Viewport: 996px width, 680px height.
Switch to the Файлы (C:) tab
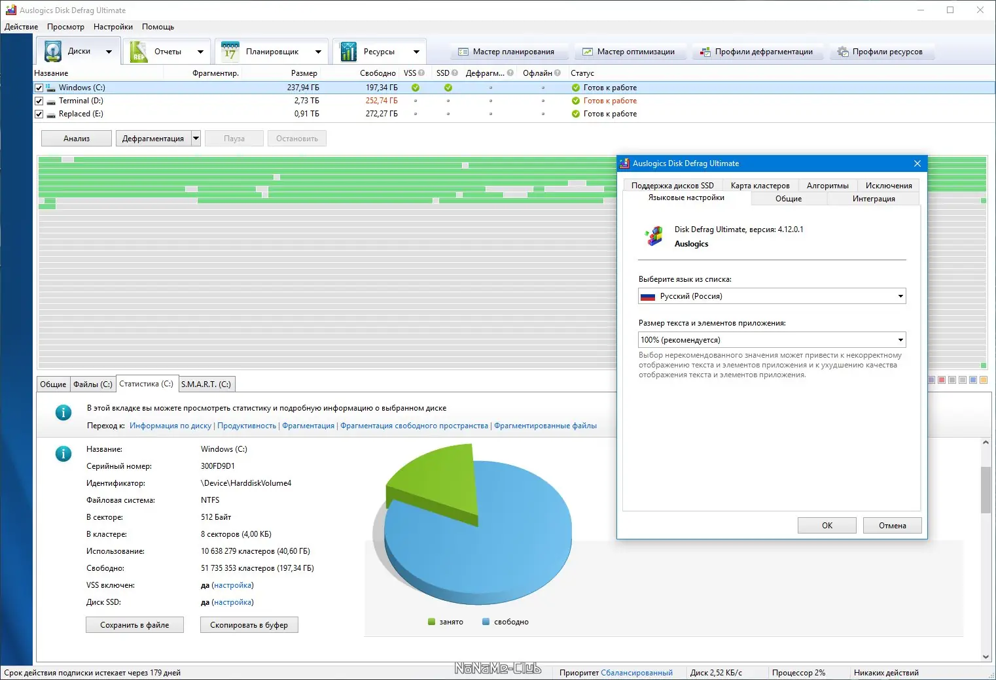point(93,384)
